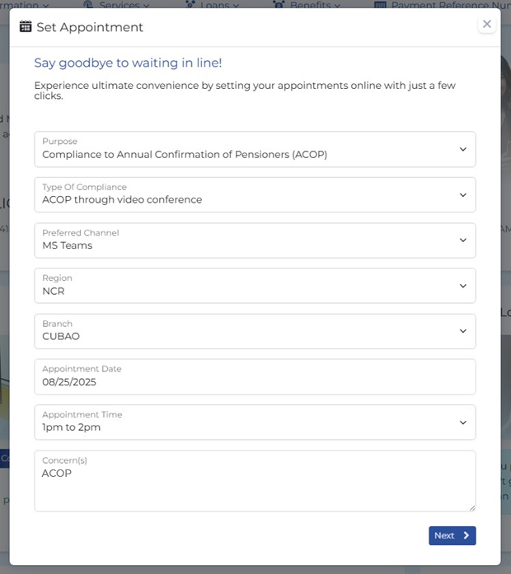Click the Appointment Date field
Image resolution: width=511 pixels, height=574 pixels.
point(255,376)
